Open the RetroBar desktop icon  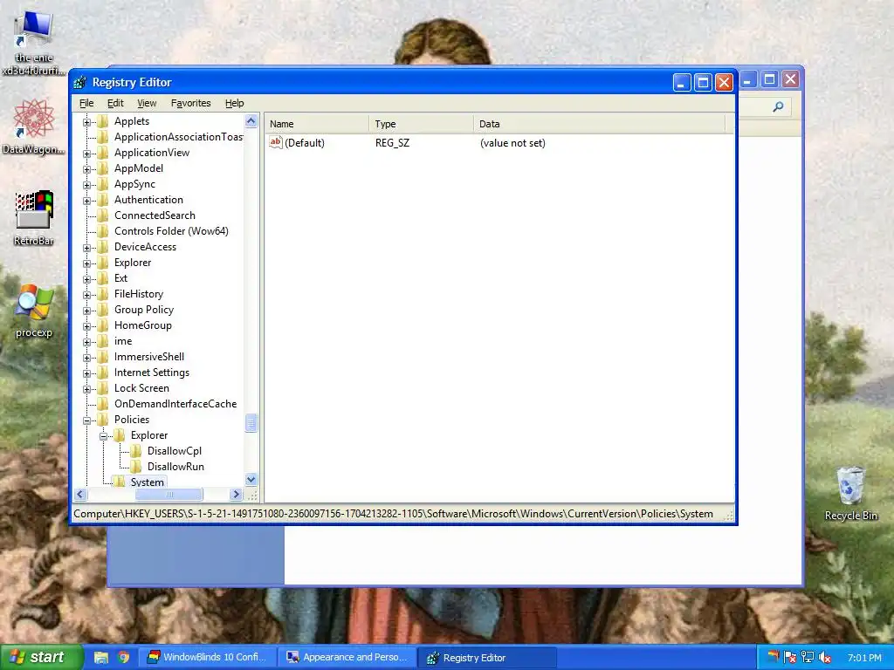34,217
